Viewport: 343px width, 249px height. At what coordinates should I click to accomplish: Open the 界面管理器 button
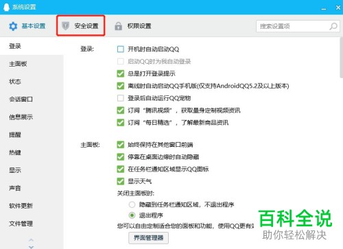click(x=149, y=238)
